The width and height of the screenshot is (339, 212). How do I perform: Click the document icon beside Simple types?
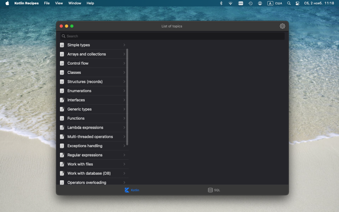coord(62,45)
